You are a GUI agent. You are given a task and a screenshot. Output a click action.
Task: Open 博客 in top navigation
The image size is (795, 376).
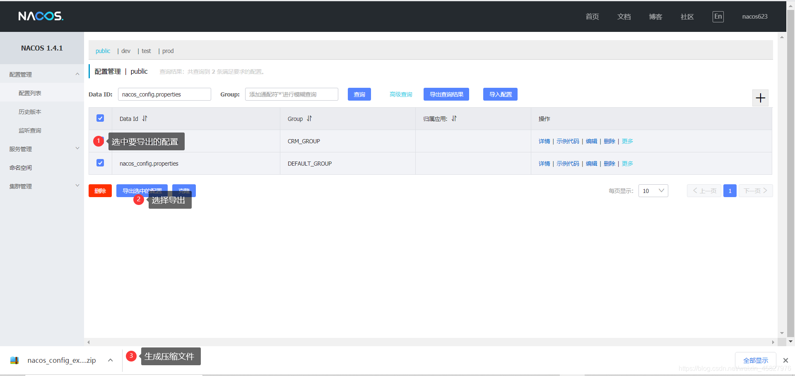click(x=655, y=17)
